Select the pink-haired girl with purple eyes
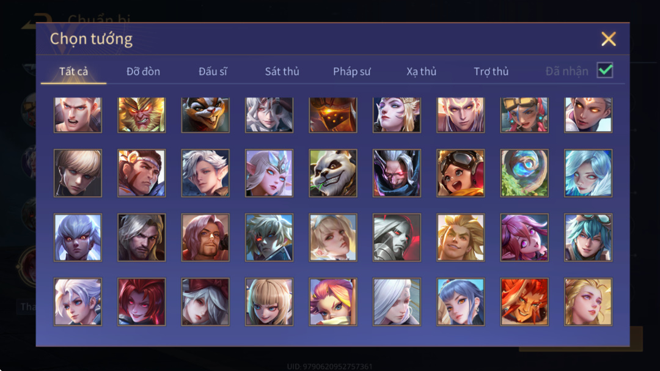 click(x=524, y=238)
